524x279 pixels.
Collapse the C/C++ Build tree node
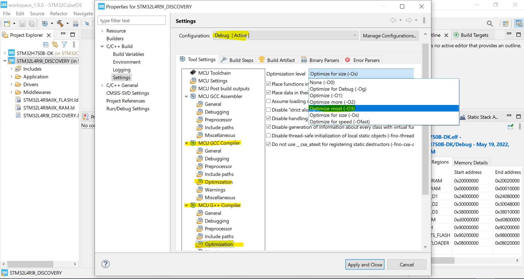[102, 46]
